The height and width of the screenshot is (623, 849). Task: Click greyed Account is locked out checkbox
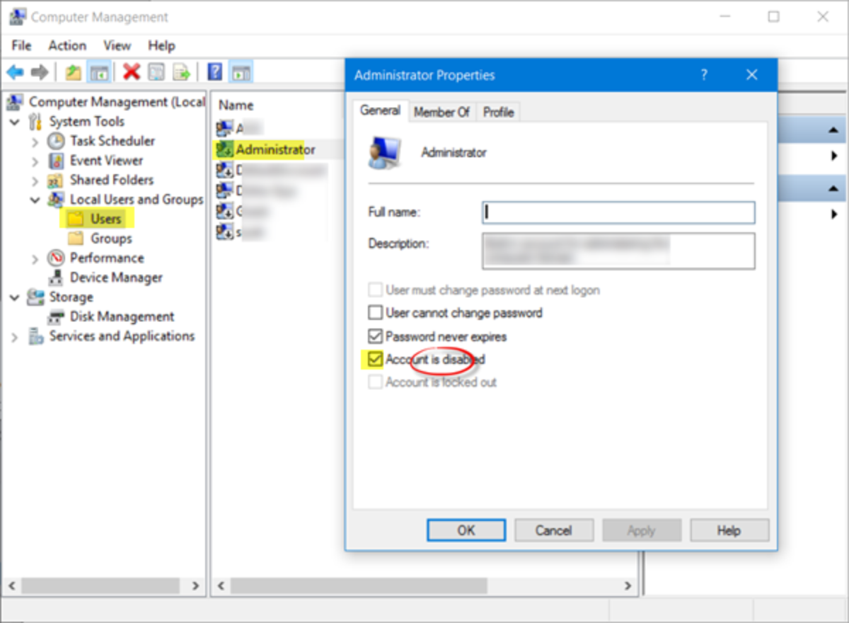(x=375, y=382)
